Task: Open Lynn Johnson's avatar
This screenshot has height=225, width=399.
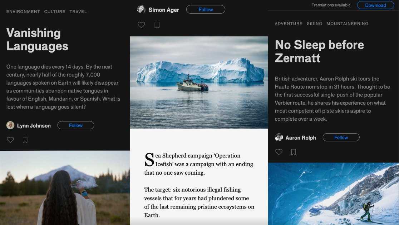Action: point(10,125)
